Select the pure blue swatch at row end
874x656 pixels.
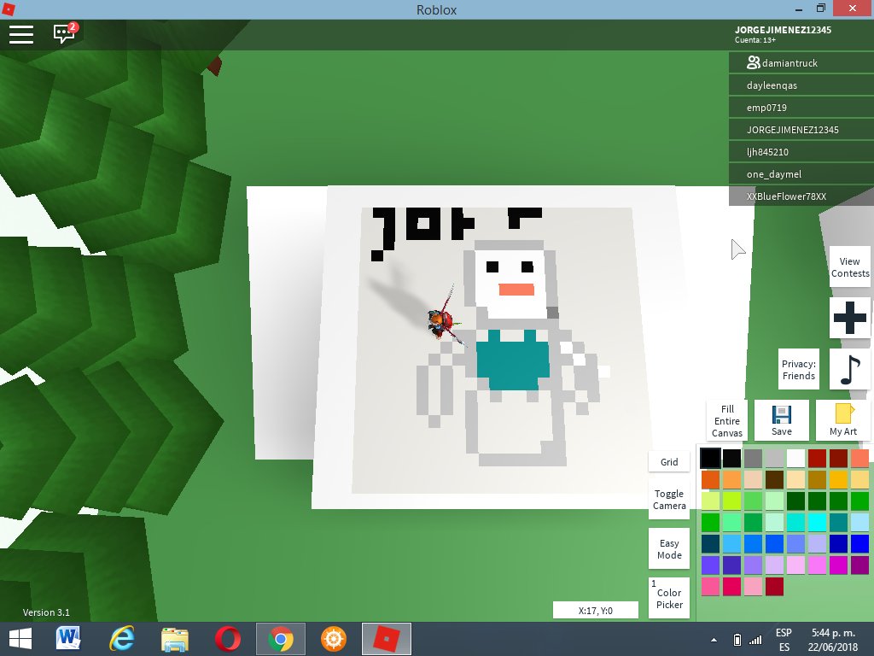click(x=859, y=544)
